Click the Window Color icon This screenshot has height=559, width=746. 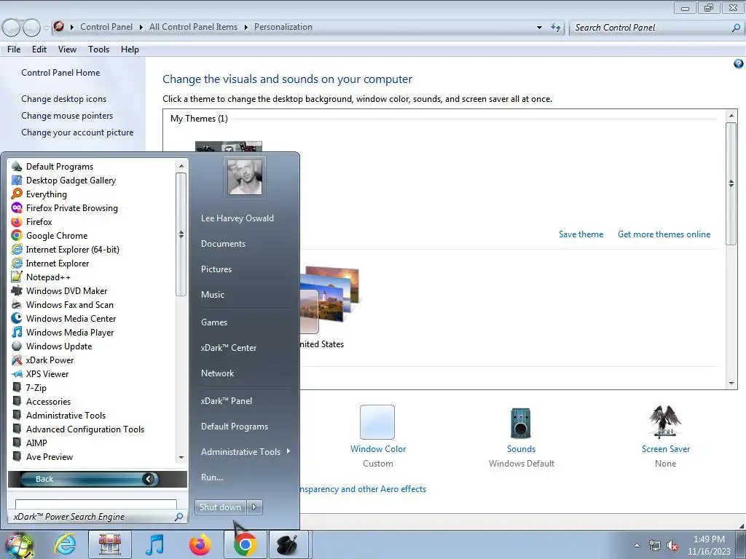tap(377, 422)
